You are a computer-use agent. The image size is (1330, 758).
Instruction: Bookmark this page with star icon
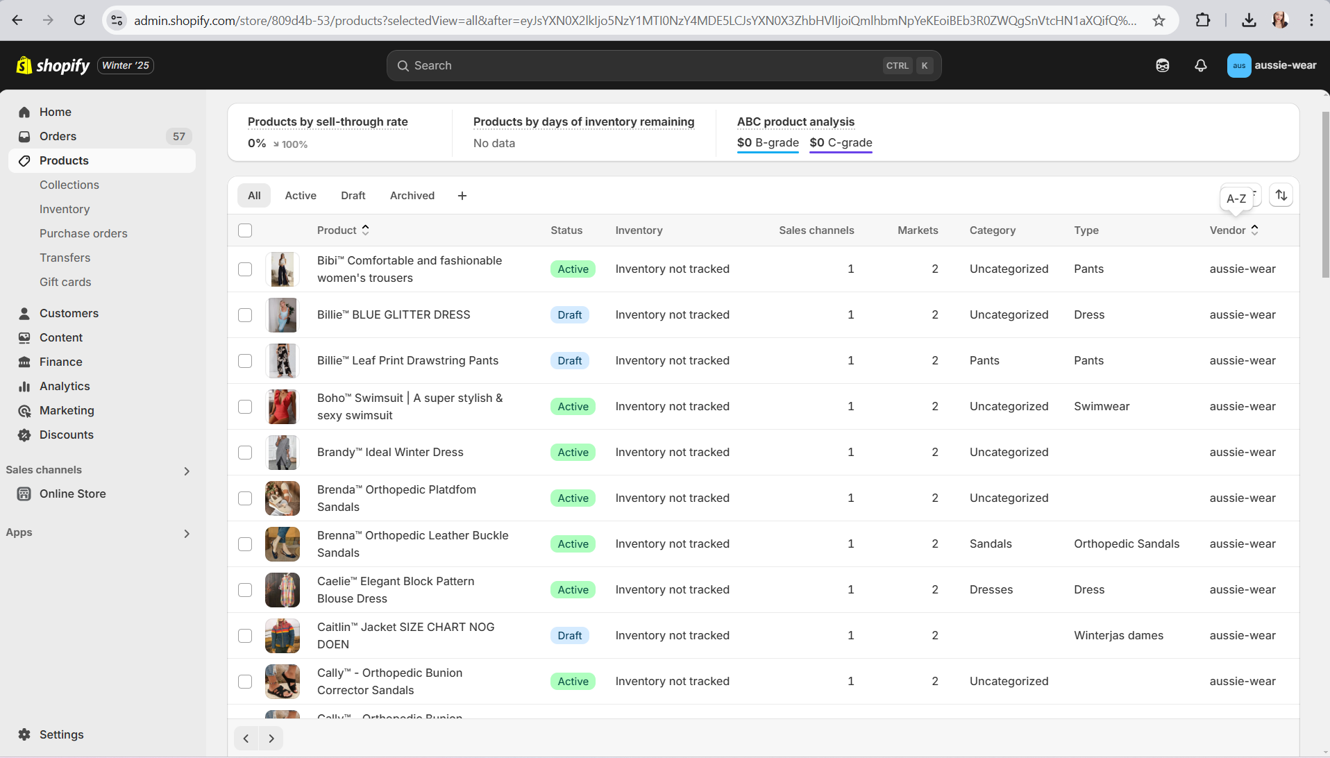click(1159, 20)
